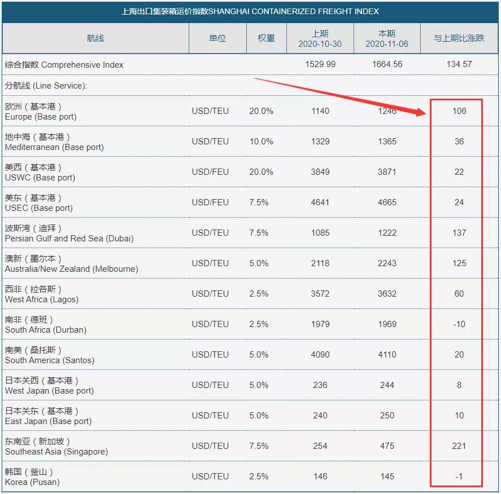Viewport: 501px width, 494px height.
Task: Click West Africa's current value 3632
Action: pos(387,294)
